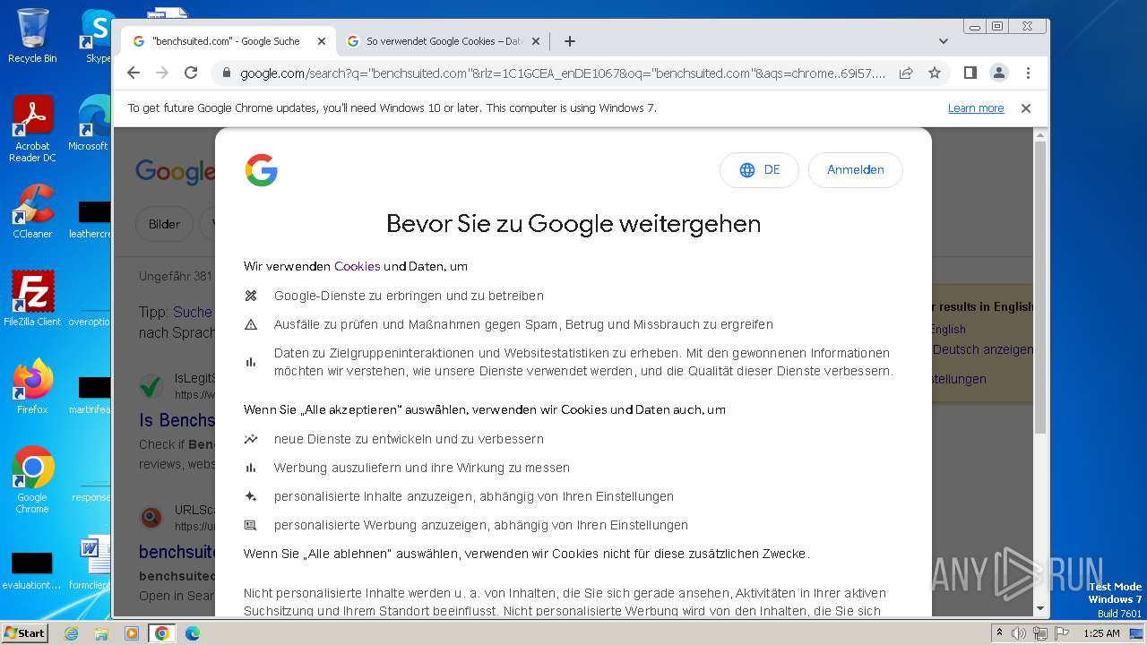This screenshot has width=1147, height=645.
Task: Open the media player taskbar icon
Action: point(131,632)
